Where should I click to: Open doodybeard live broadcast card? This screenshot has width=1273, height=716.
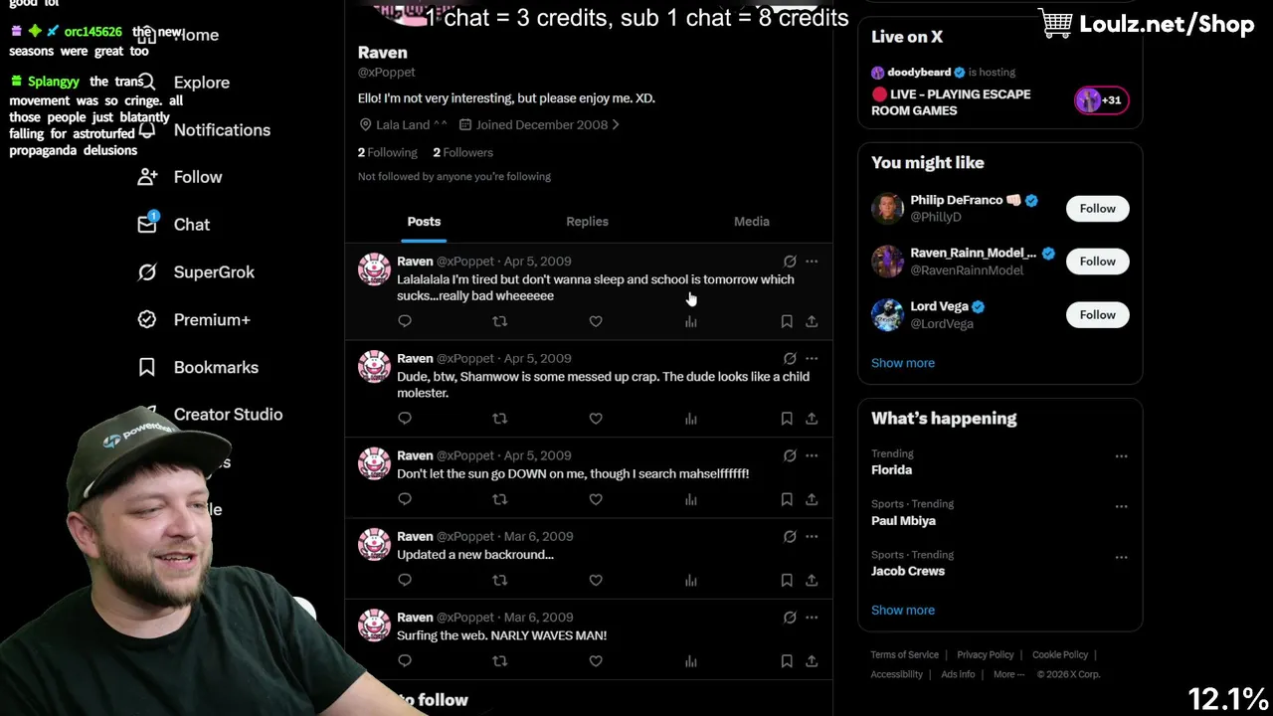pyautogui.click(x=1000, y=91)
